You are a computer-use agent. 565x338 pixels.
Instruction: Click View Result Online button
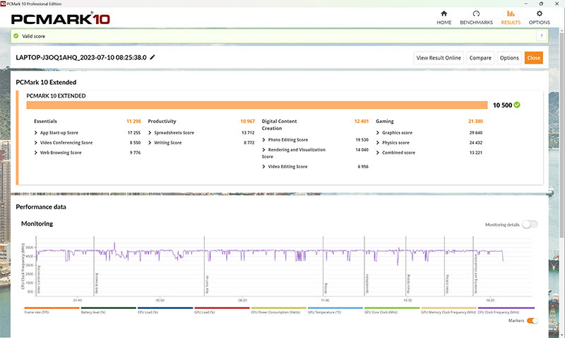point(439,58)
